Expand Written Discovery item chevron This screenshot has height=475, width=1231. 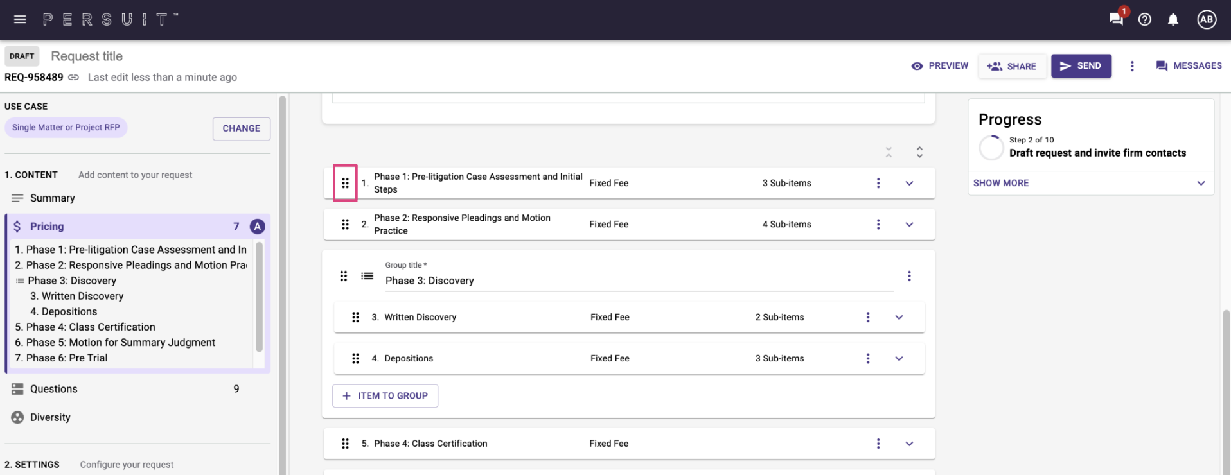pos(899,317)
